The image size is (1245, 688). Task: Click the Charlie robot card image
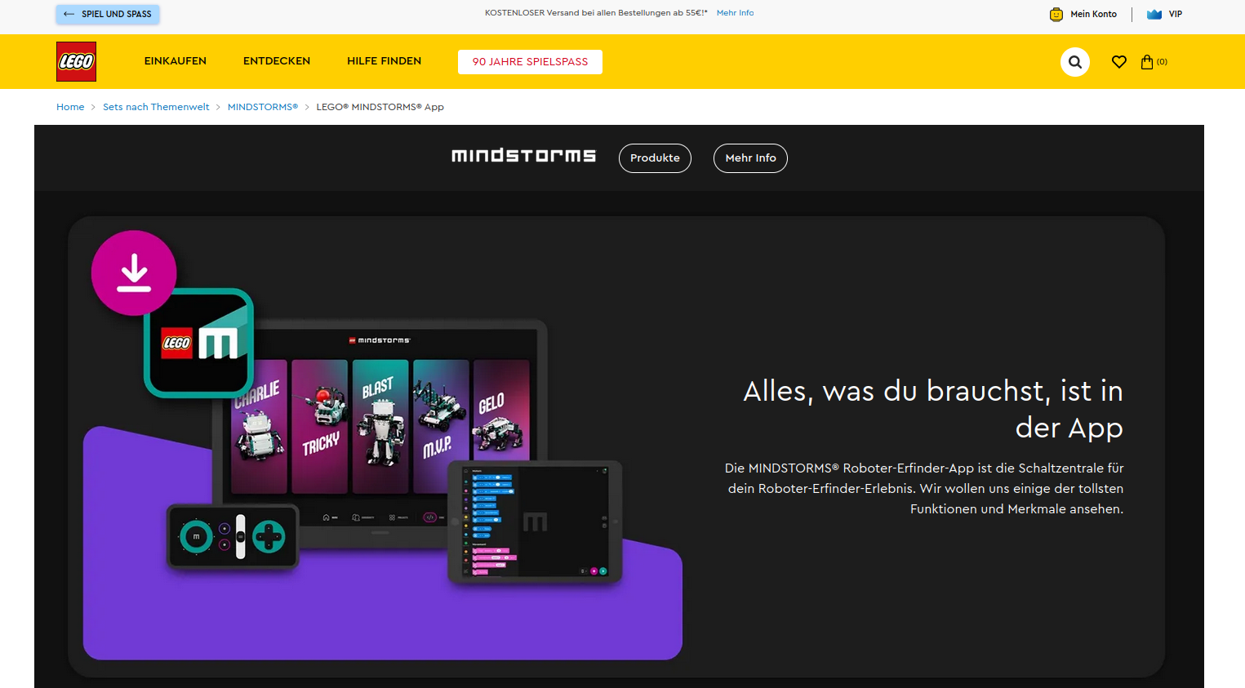click(259, 427)
